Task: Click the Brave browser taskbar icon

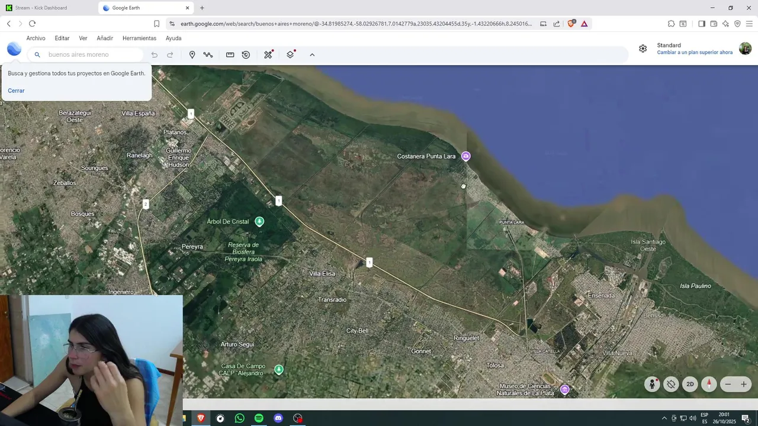Action: (201, 418)
